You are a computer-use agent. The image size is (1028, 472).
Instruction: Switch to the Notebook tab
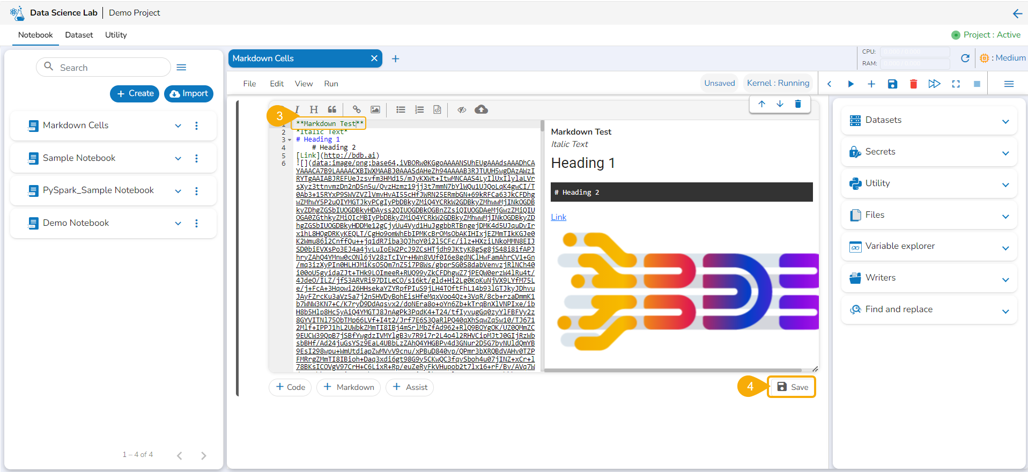(35, 35)
